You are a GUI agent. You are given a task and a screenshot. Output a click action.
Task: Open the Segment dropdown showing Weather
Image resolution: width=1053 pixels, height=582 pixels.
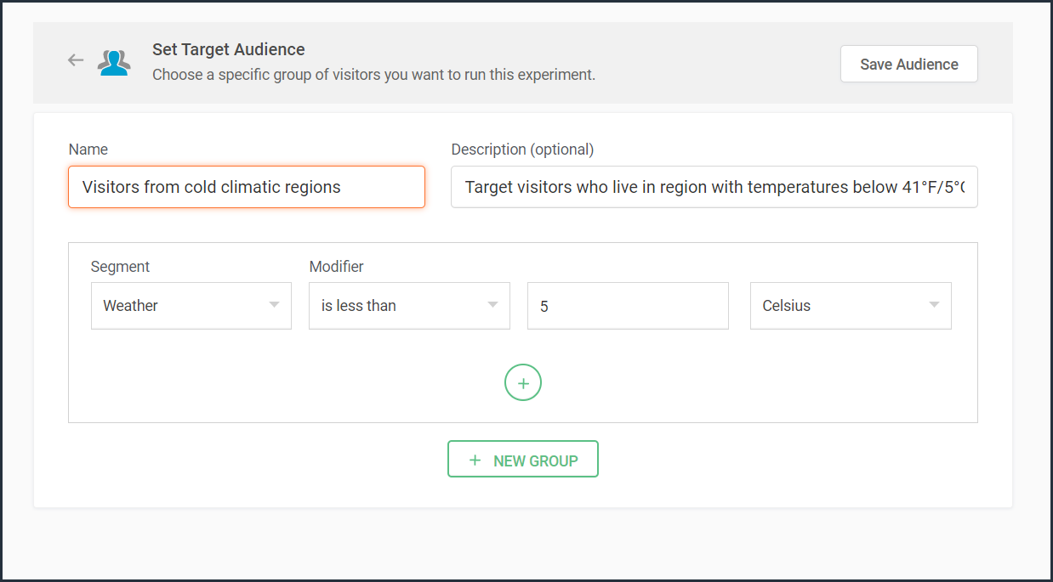point(191,306)
